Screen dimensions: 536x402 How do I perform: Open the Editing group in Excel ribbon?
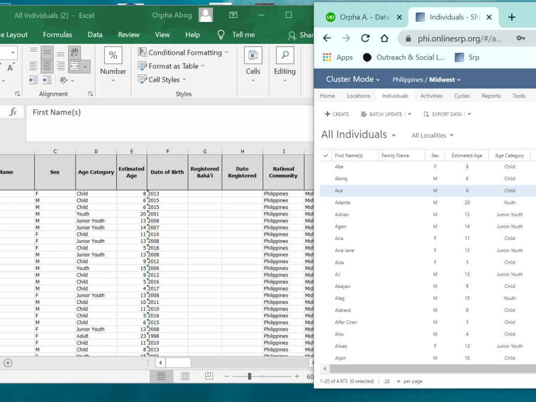pos(285,65)
